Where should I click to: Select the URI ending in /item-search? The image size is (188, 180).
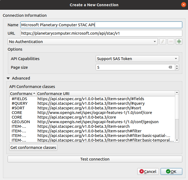click(92, 126)
